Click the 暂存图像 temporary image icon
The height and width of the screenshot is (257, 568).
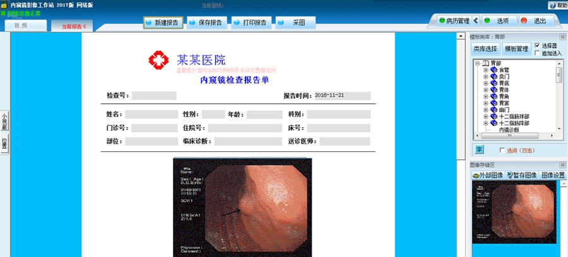click(522, 175)
